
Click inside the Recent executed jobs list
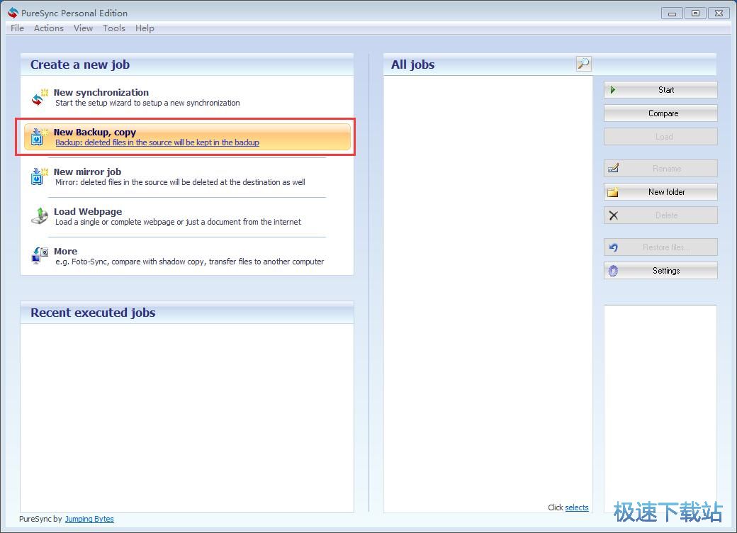(186, 417)
